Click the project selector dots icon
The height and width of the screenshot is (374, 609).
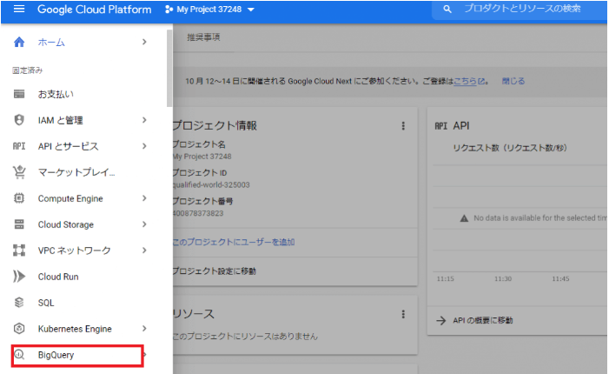pyautogui.click(x=169, y=10)
